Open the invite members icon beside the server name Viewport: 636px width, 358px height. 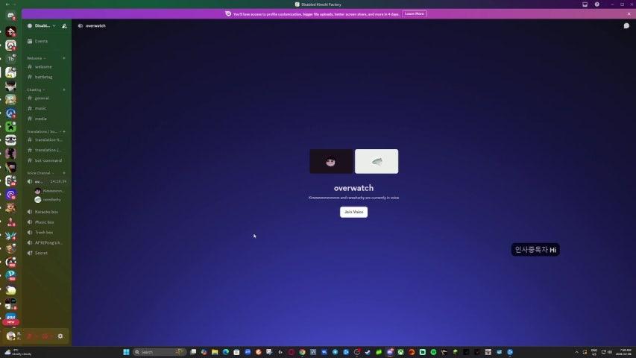pos(64,25)
